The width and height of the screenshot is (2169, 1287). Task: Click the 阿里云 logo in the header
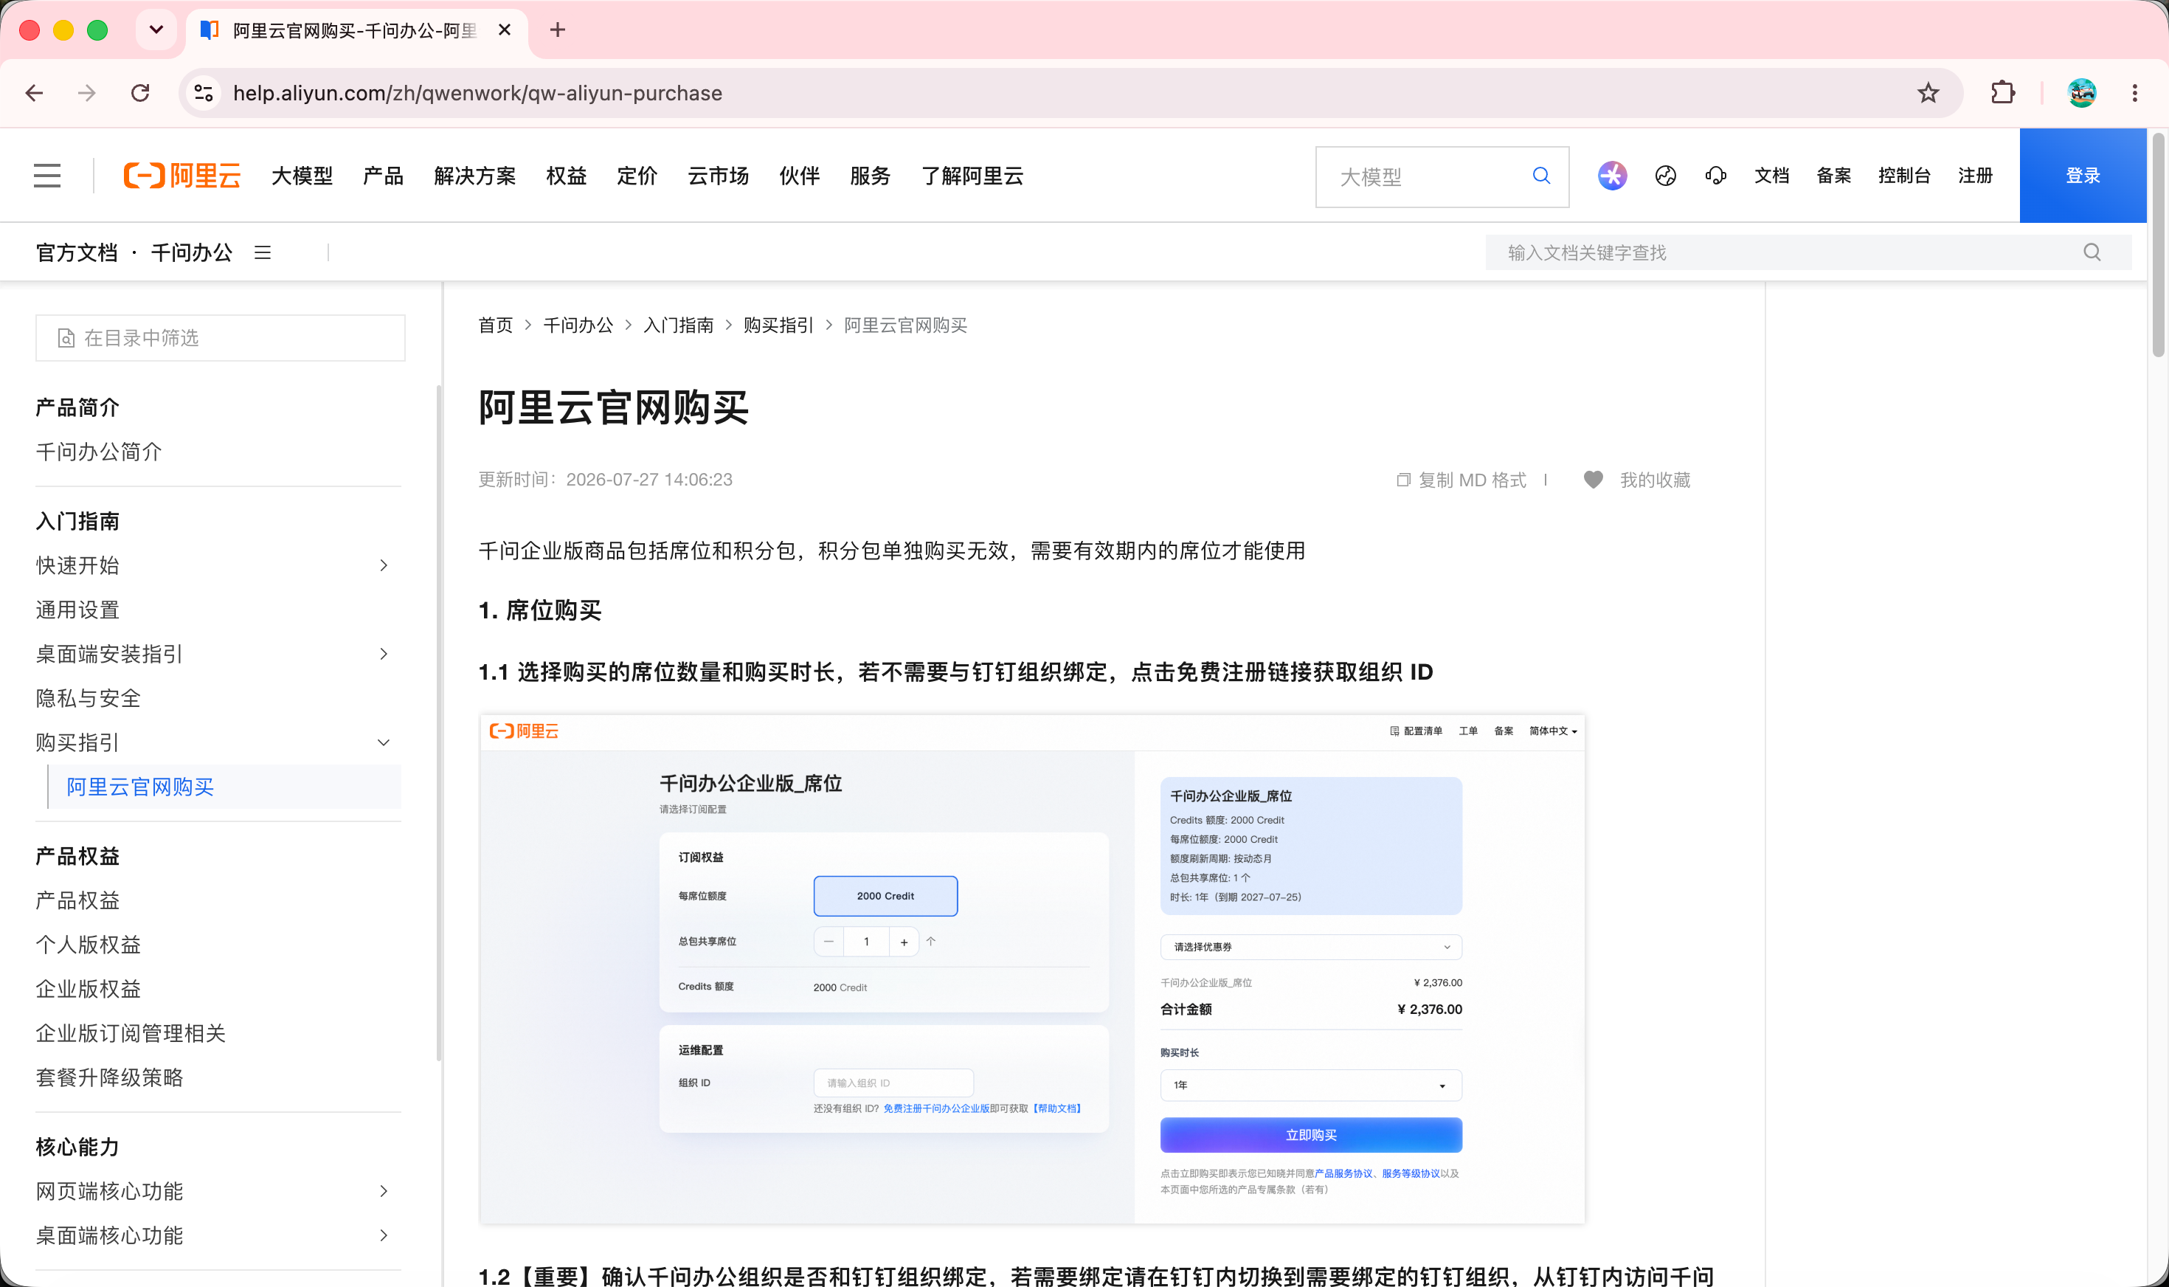point(182,176)
